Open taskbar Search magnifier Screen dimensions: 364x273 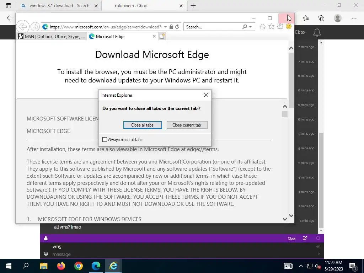(x=26, y=266)
